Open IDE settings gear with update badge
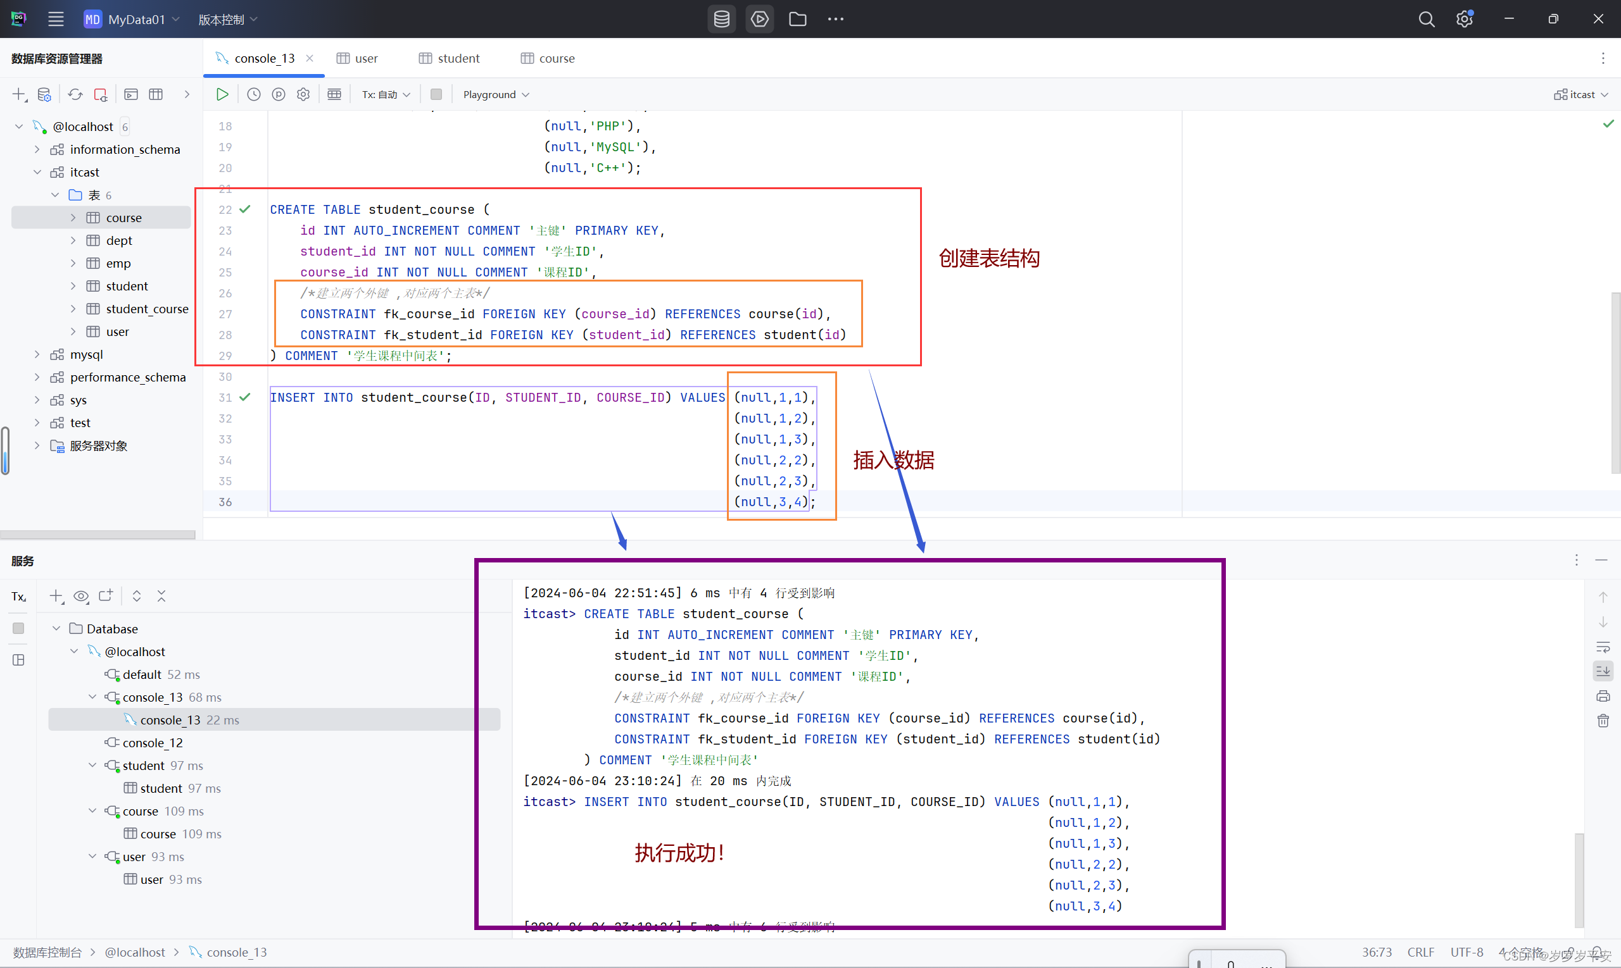This screenshot has height=968, width=1621. 1465,19
